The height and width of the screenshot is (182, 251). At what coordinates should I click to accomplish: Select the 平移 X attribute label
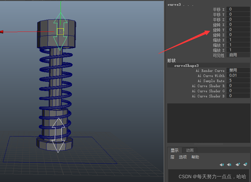(219, 10)
